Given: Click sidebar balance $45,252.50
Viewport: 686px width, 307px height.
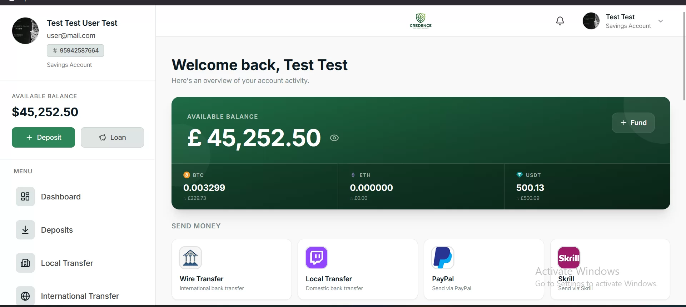Looking at the screenshot, I should (45, 112).
